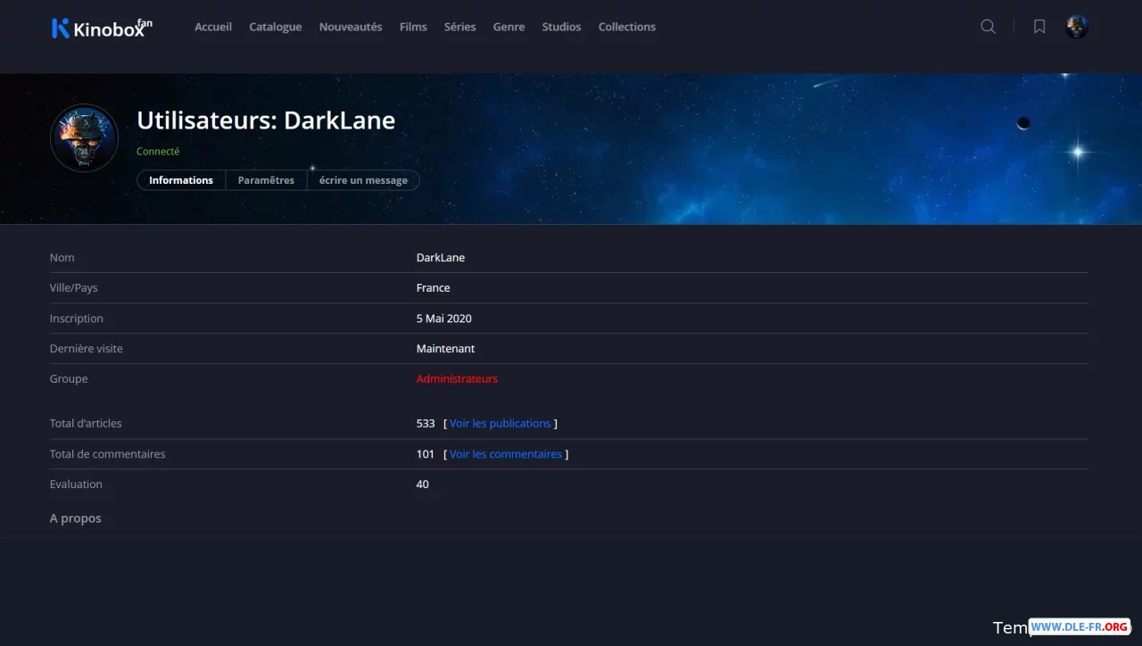Follow the Voir les publications link
The height and width of the screenshot is (646, 1142).
click(x=501, y=424)
